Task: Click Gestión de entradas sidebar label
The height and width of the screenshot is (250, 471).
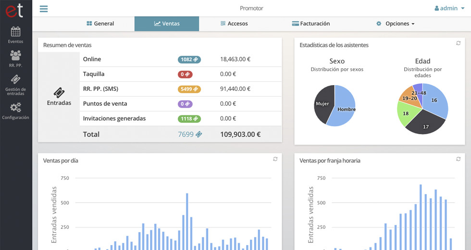Action: (15, 91)
